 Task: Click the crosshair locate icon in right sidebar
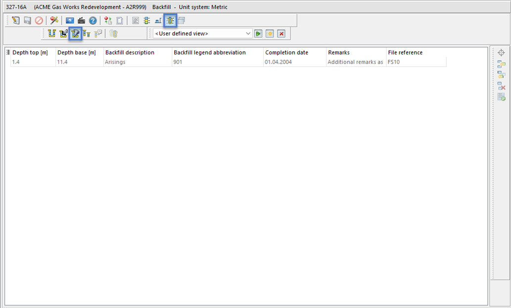coord(501,53)
